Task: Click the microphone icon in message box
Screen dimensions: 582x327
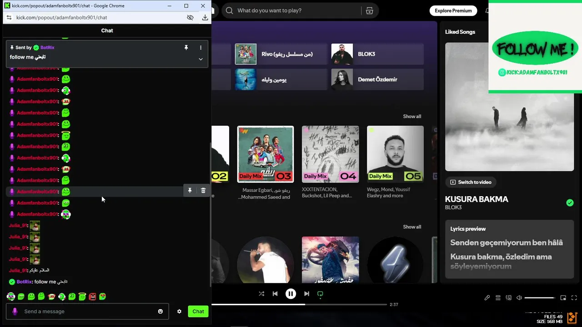Action: click(x=15, y=311)
